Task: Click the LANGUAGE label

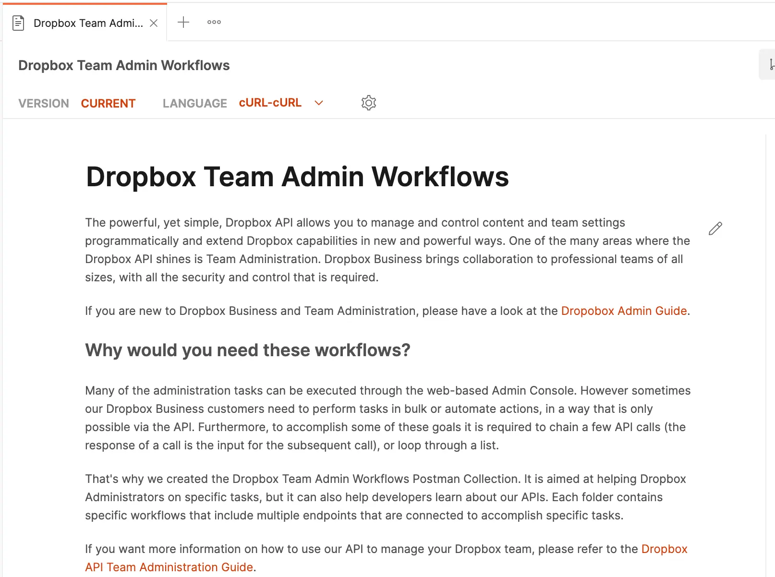Action: click(x=194, y=103)
